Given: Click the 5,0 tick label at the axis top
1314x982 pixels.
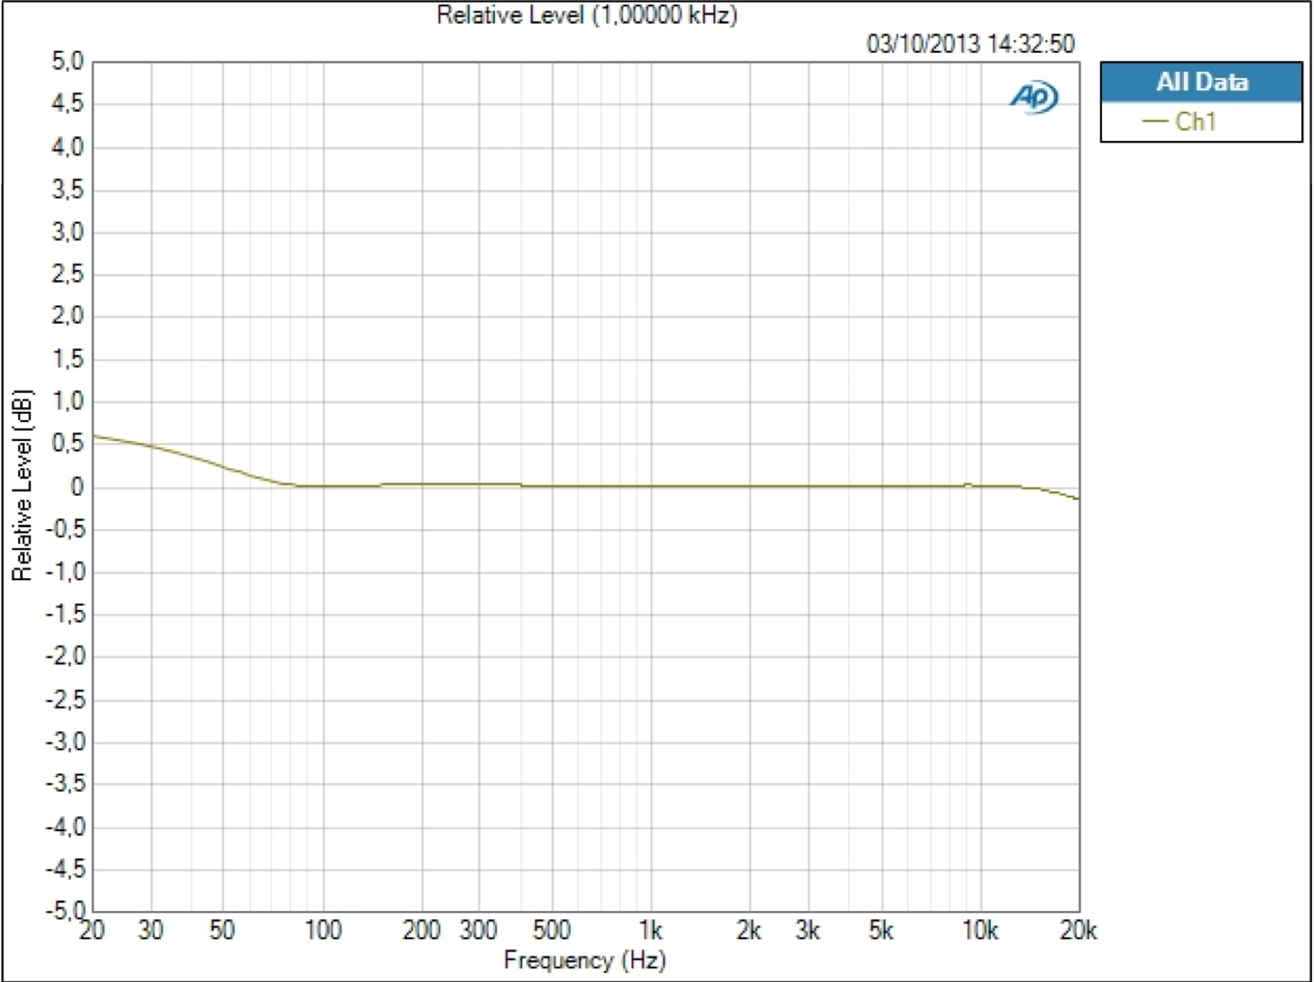Looking at the screenshot, I should point(67,62).
